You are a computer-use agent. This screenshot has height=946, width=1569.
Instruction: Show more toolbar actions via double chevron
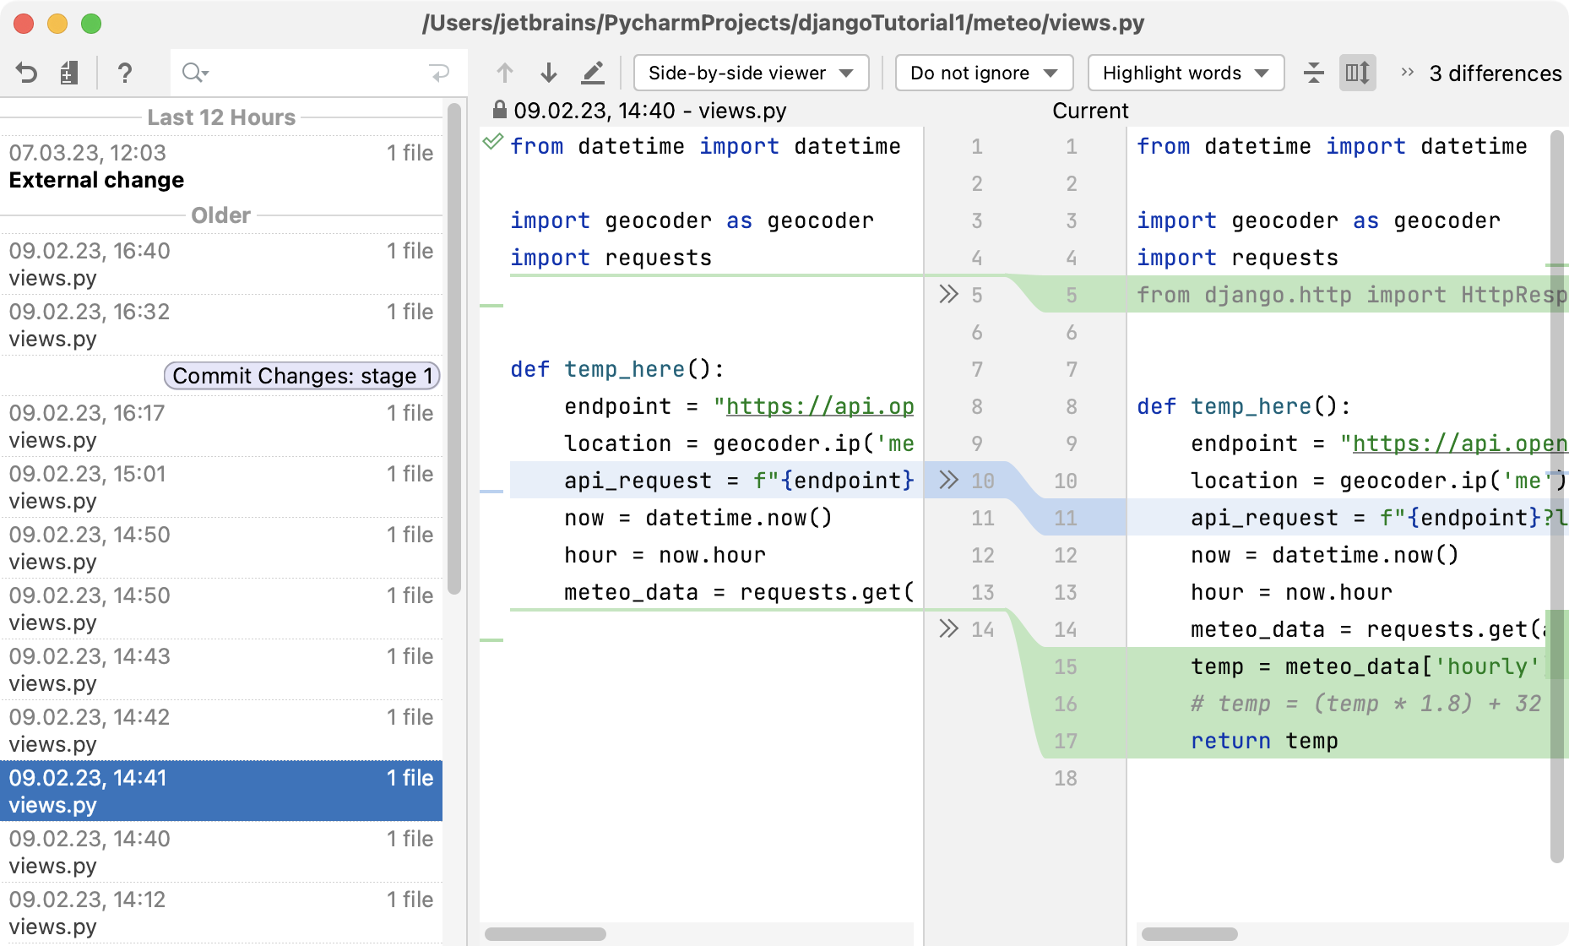(x=1407, y=73)
